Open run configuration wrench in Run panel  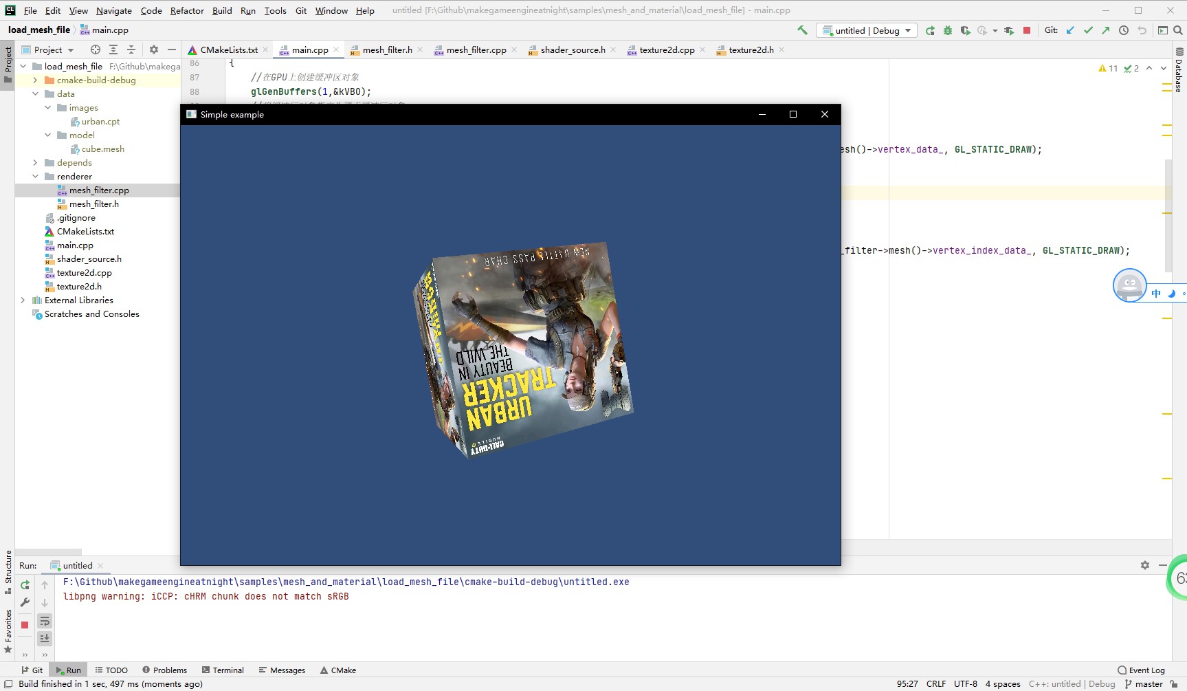point(25,602)
